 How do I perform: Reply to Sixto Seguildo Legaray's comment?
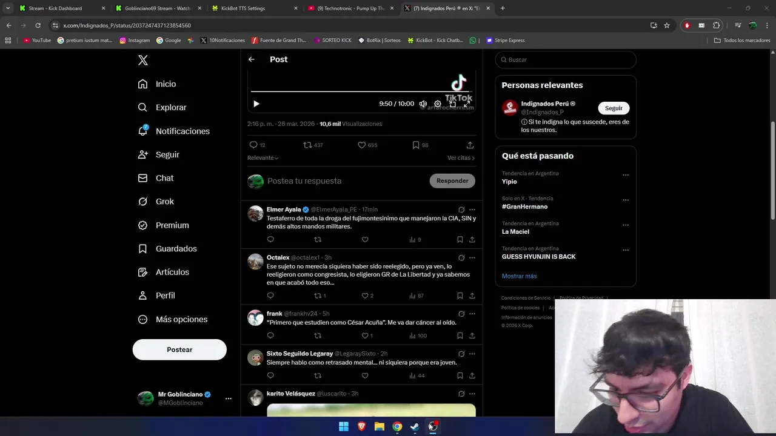[x=270, y=375]
